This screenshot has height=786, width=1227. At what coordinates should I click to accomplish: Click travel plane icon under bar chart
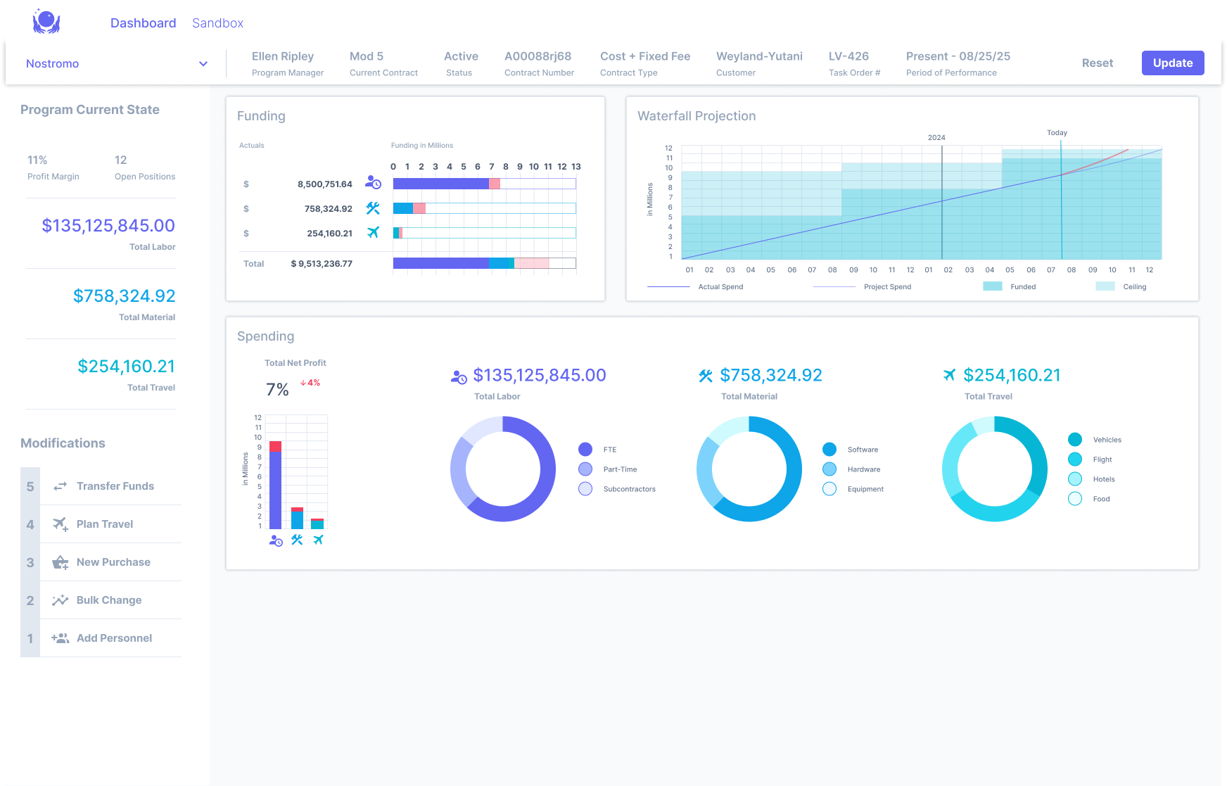coord(318,540)
